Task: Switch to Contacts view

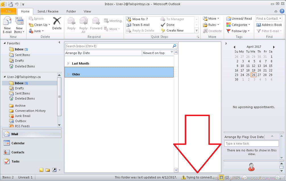Action: pyautogui.click(x=18, y=152)
